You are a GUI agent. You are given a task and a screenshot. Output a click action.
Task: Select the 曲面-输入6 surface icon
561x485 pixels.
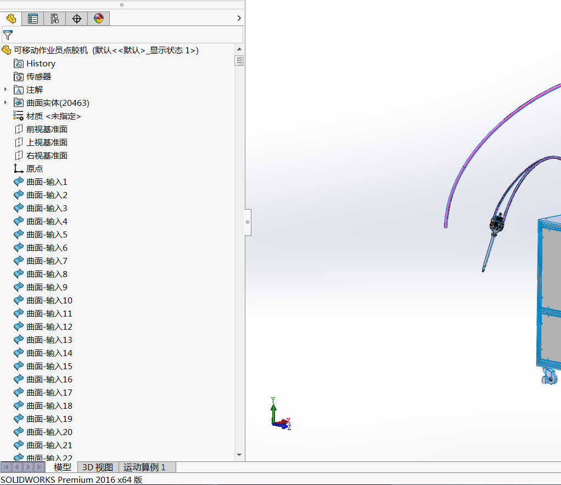click(x=19, y=247)
